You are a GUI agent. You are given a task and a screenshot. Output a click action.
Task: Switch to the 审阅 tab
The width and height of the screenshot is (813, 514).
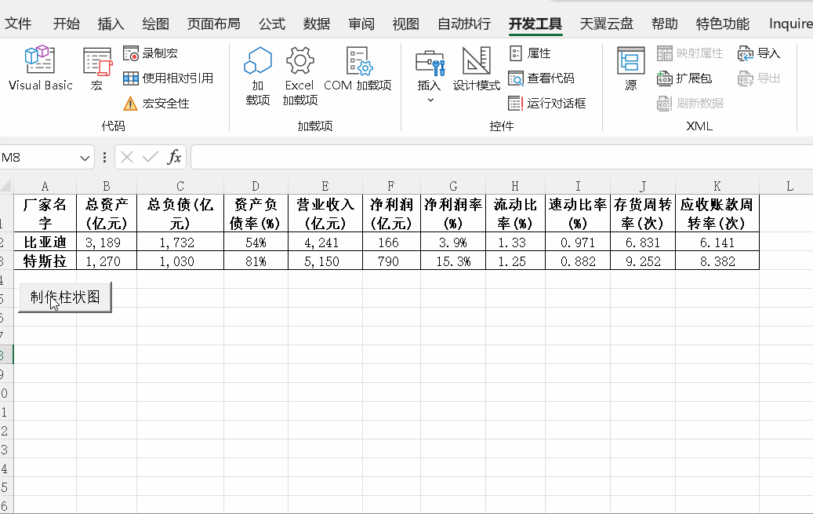(x=361, y=24)
